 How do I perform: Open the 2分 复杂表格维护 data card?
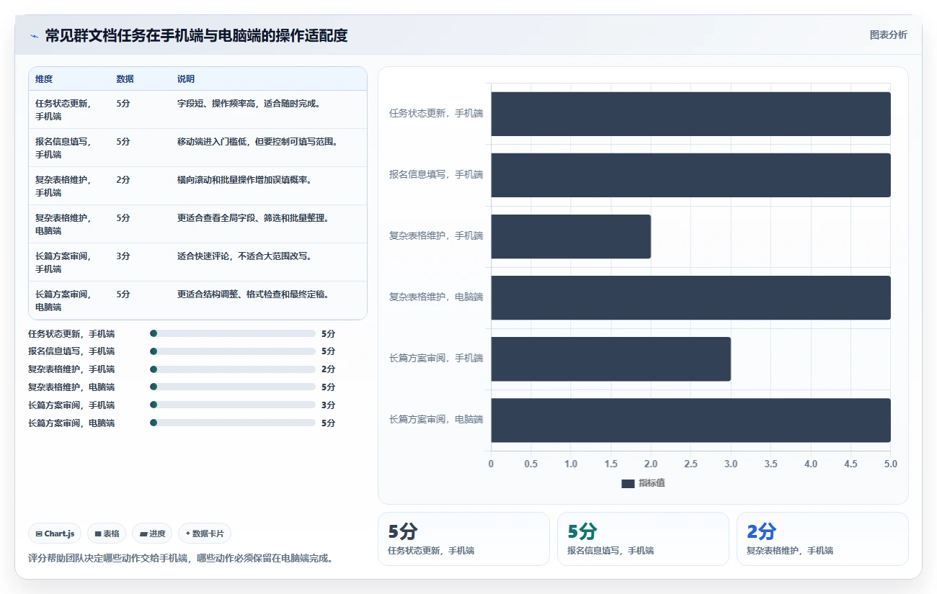point(822,539)
